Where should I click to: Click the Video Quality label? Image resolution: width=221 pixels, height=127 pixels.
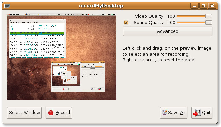(149, 16)
